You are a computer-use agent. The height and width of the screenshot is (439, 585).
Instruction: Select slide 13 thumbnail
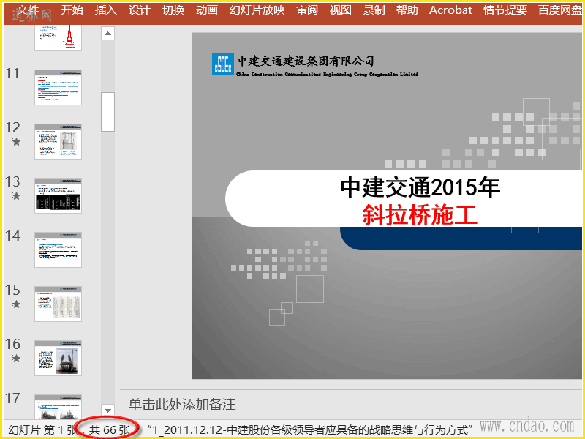click(58, 195)
